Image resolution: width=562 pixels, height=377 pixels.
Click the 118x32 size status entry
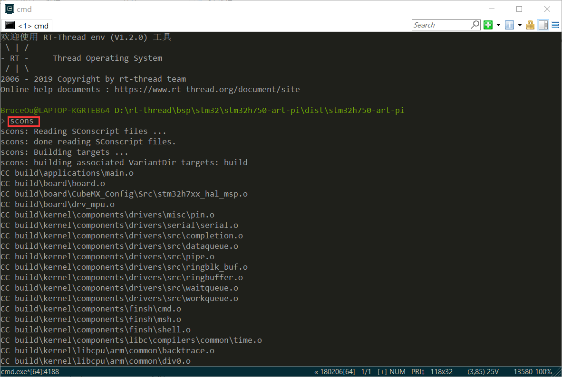tap(442, 372)
